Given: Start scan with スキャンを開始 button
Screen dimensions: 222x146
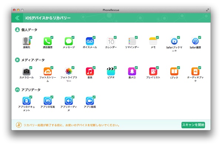Looking at the screenshot, I should (193, 125).
